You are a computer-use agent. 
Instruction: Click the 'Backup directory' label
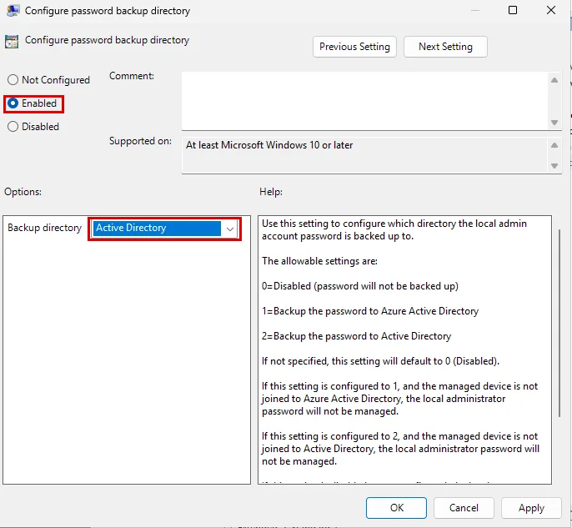tap(44, 228)
